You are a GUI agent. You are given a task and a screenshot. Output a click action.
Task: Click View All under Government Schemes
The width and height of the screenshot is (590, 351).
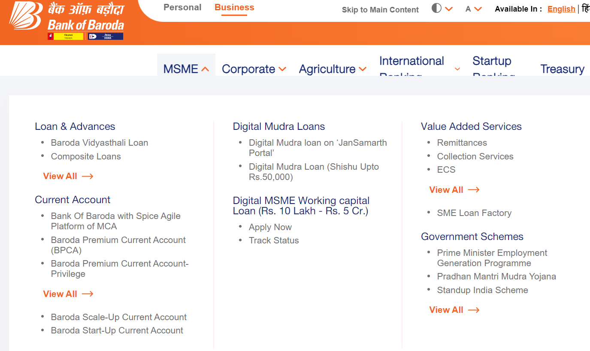(x=454, y=310)
